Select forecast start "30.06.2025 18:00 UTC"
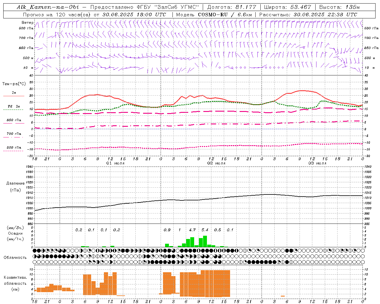The image size is (380, 304). click(134, 15)
